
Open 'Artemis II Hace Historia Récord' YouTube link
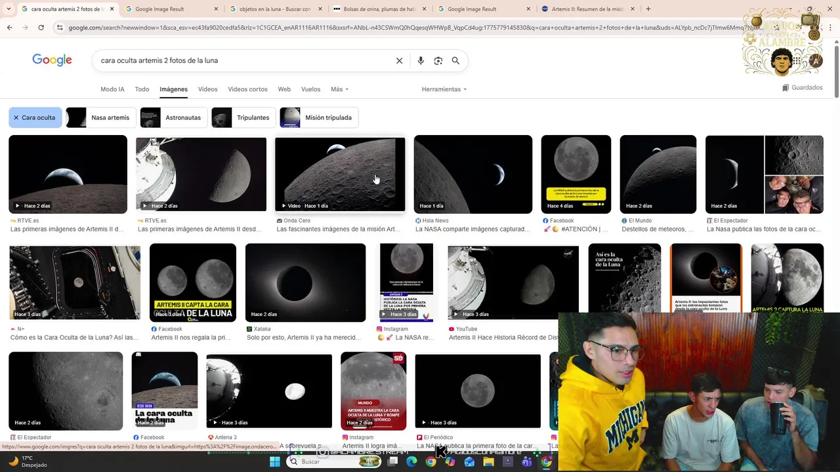[x=503, y=338]
